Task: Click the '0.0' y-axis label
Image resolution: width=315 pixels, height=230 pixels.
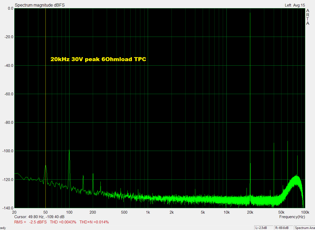Action: point(11,8)
